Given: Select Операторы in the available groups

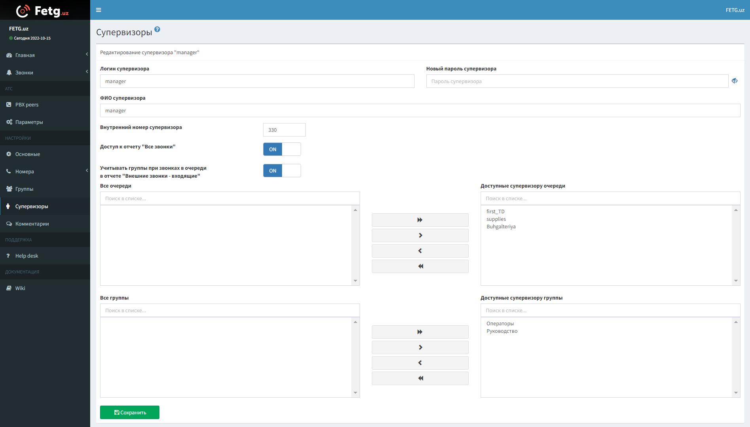Looking at the screenshot, I should click(500, 323).
